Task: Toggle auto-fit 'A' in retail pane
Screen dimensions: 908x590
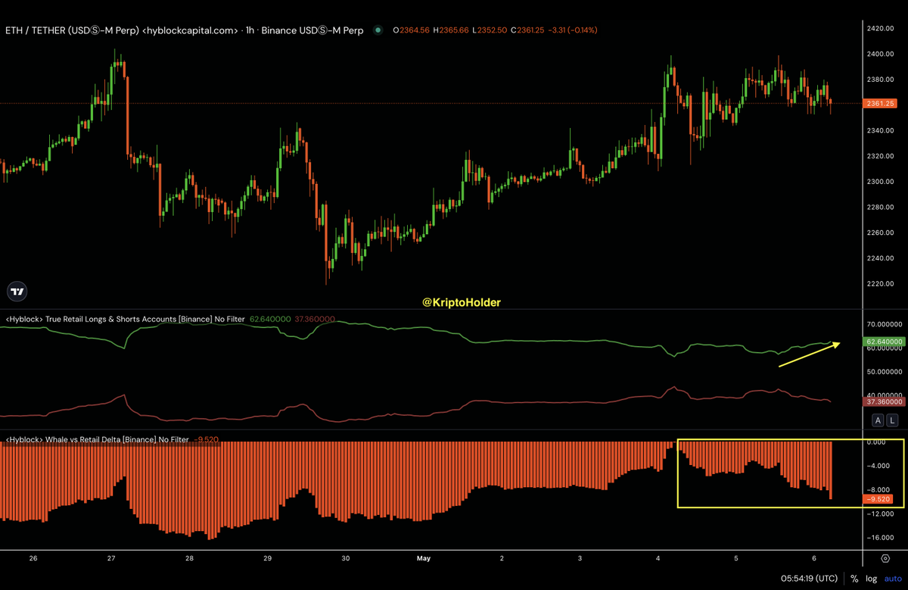Action: coord(878,420)
